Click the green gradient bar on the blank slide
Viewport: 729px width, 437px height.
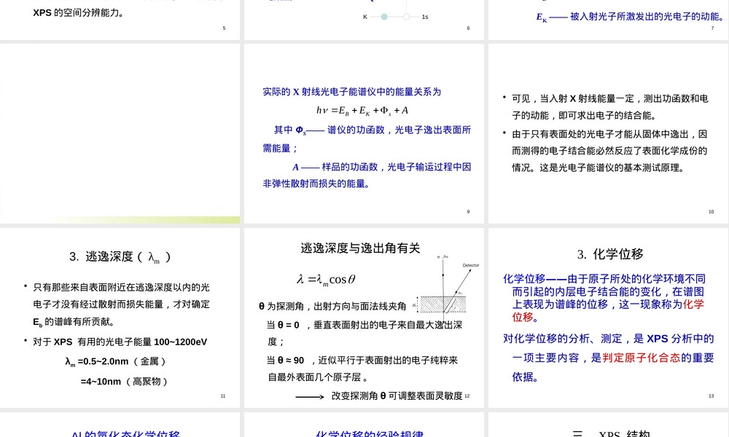[x=144, y=220]
